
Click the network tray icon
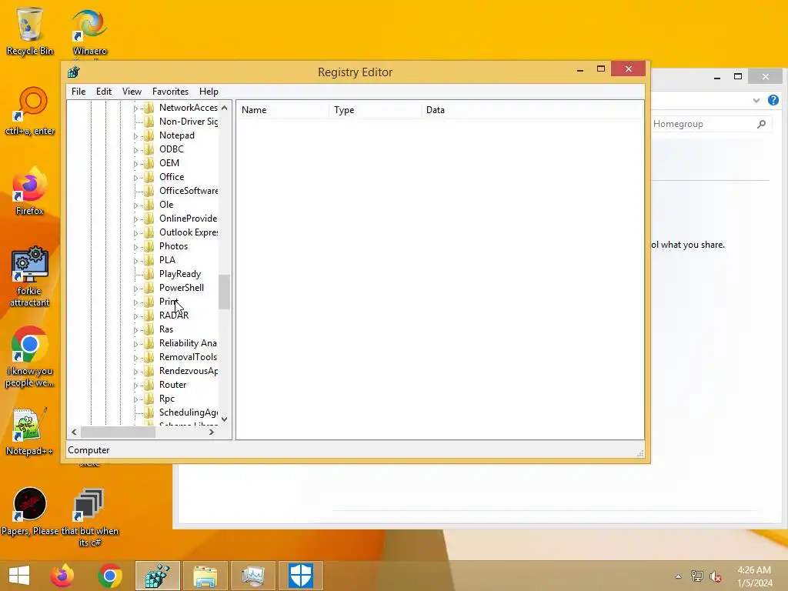point(697,576)
